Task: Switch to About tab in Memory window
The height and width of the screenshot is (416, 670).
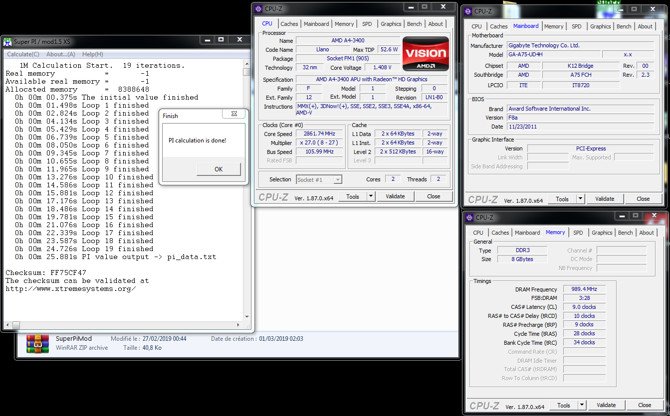Action: [x=647, y=233]
